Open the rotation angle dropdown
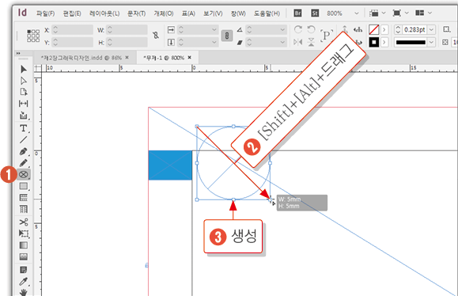The image size is (458, 296). (282, 29)
